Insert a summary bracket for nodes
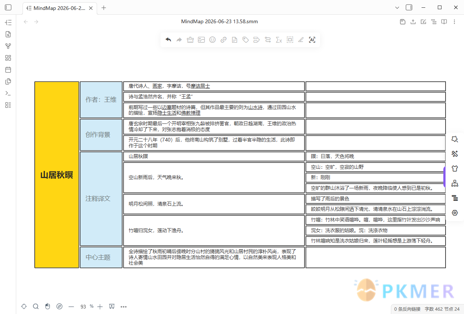The width and height of the screenshot is (464, 314). click(257, 40)
